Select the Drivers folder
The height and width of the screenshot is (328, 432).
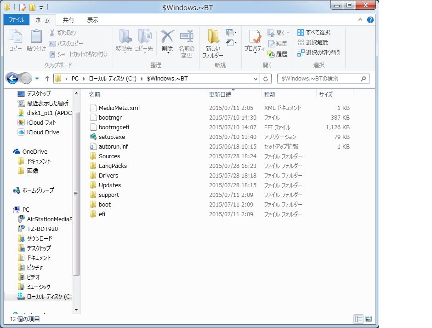(108, 175)
